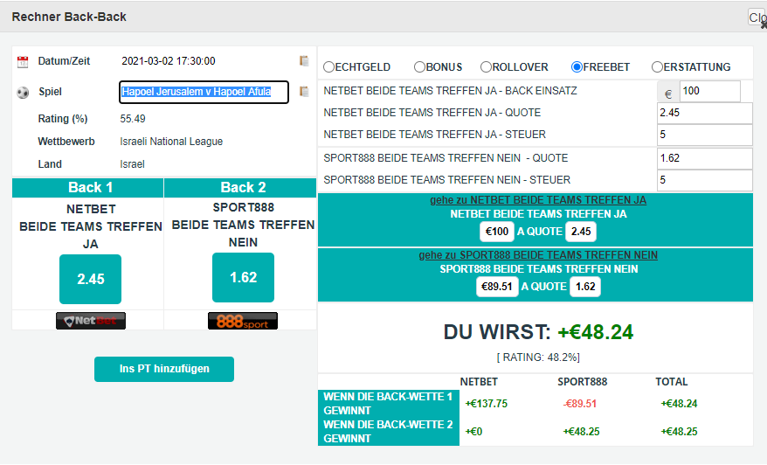The image size is (767, 465).
Task: Edit the NETBET back Einsatz field
Action: (x=709, y=91)
